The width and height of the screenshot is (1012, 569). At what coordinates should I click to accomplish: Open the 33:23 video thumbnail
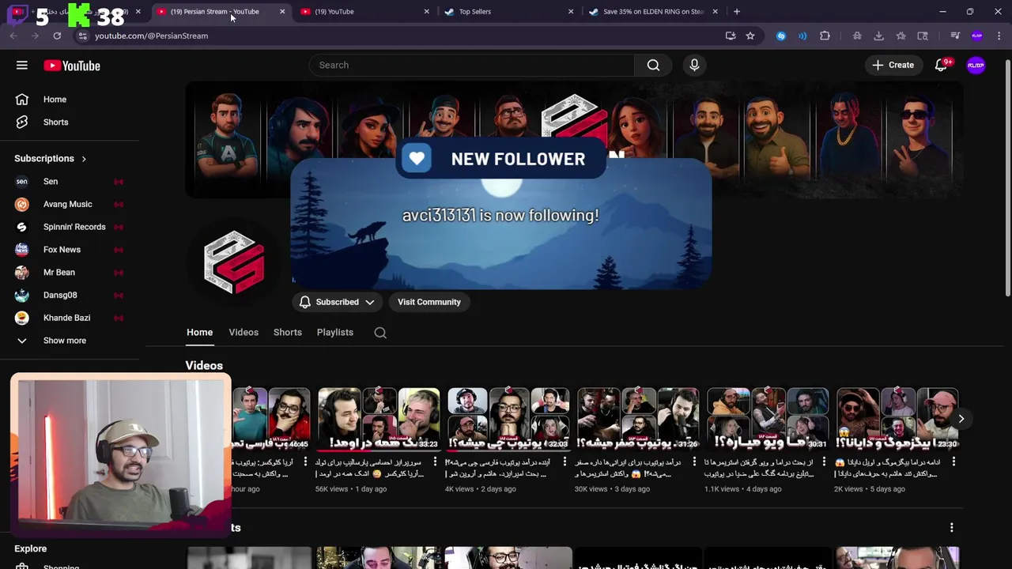coord(379,418)
